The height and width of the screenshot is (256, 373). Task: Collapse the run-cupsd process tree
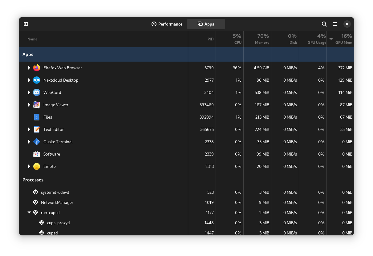[x=29, y=212]
